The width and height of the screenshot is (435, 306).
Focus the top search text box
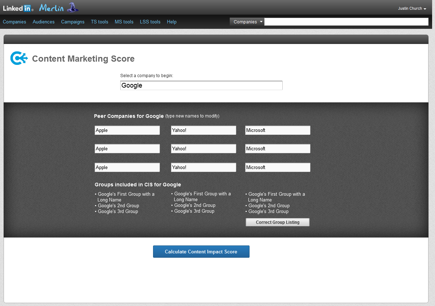click(x=346, y=22)
